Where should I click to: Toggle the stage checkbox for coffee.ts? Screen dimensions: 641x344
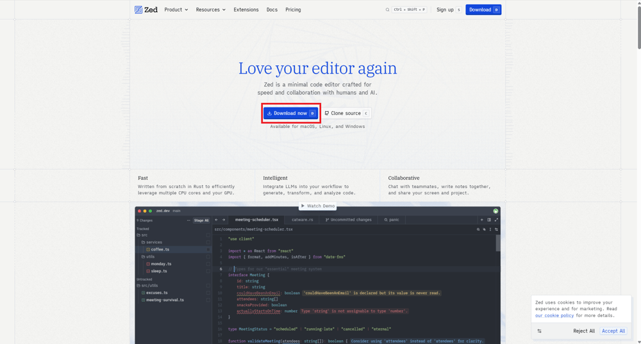(x=208, y=249)
